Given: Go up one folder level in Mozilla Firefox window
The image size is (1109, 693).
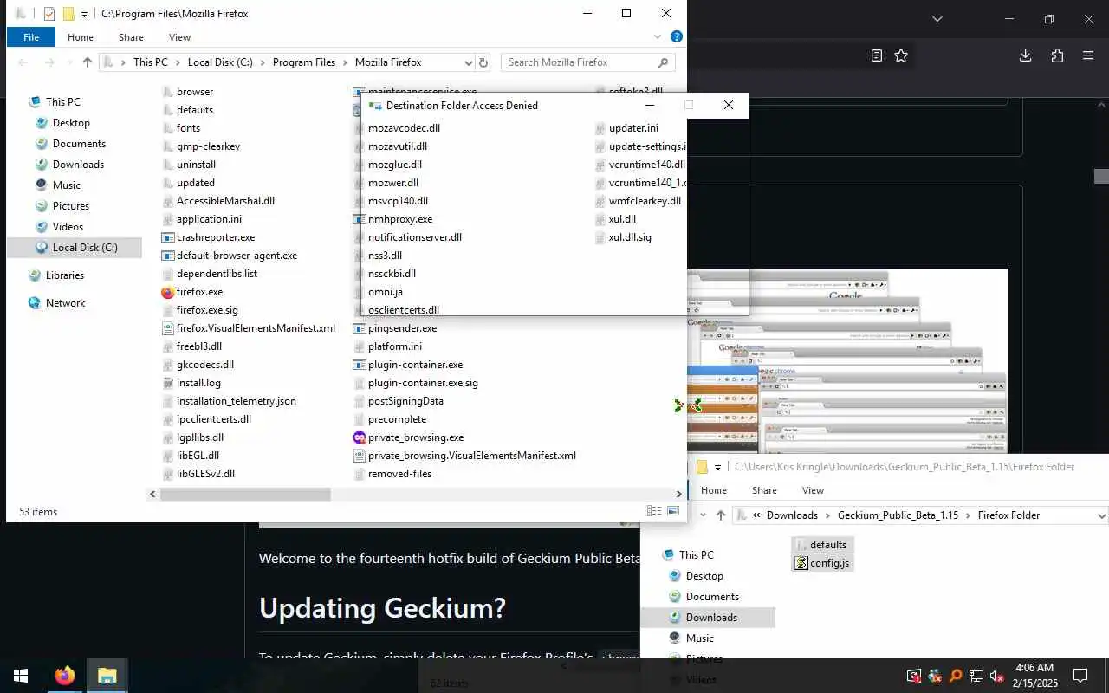Looking at the screenshot, I should (87, 62).
